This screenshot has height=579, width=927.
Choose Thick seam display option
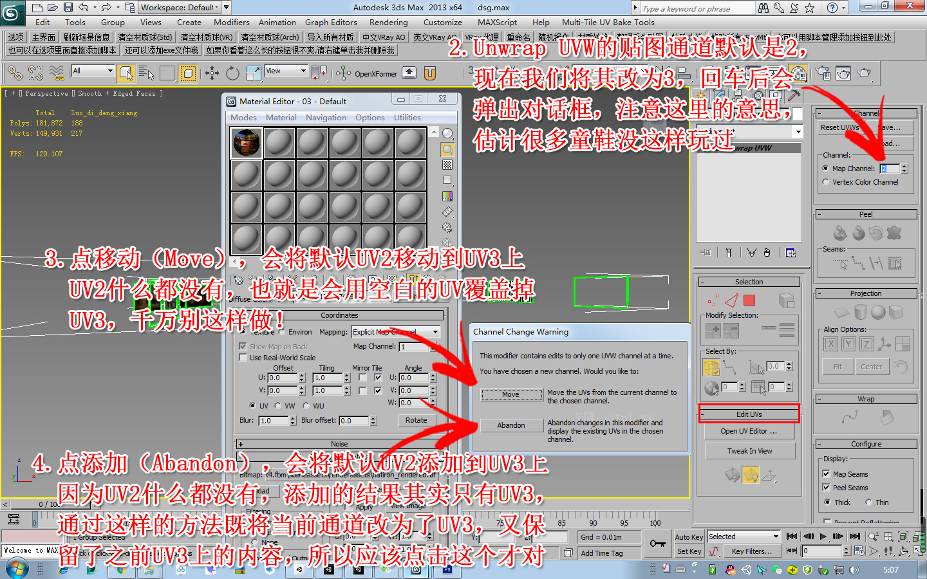coord(827,502)
